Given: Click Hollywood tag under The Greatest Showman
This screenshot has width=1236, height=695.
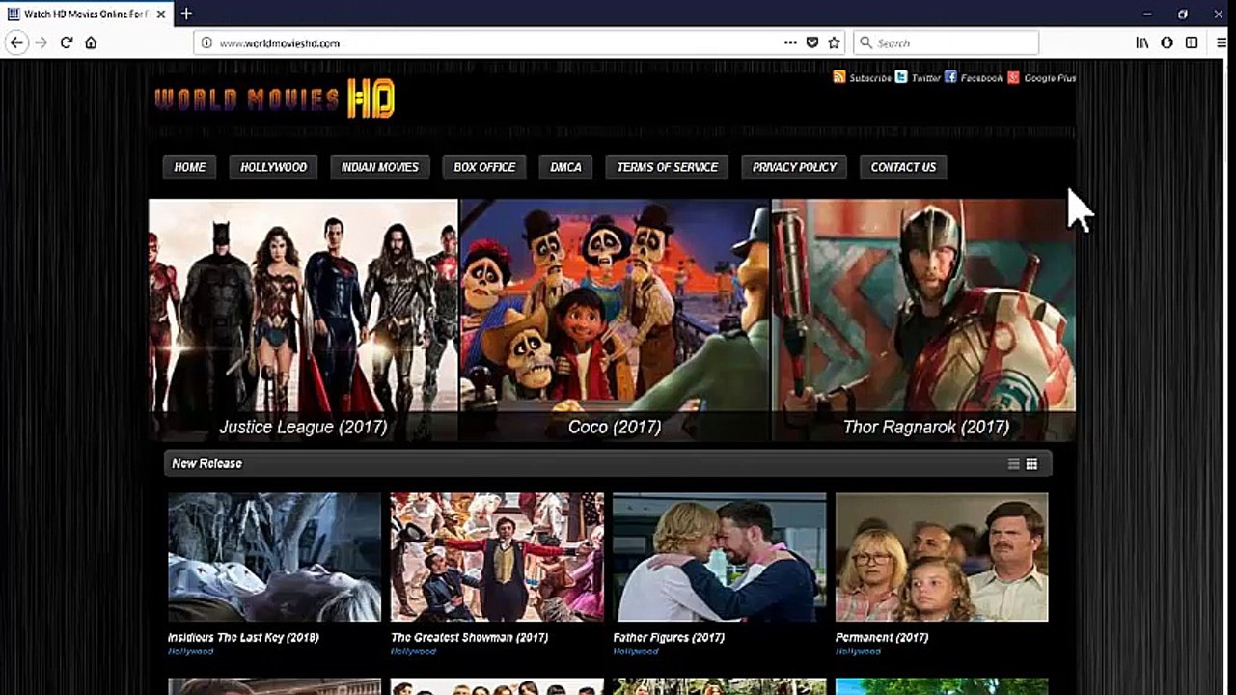Looking at the screenshot, I should [x=413, y=652].
